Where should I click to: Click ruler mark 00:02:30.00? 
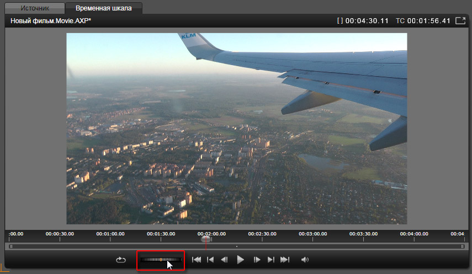point(262,234)
